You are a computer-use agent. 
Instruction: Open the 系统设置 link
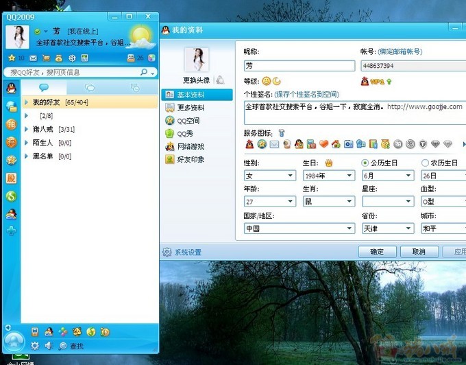click(x=188, y=252)
